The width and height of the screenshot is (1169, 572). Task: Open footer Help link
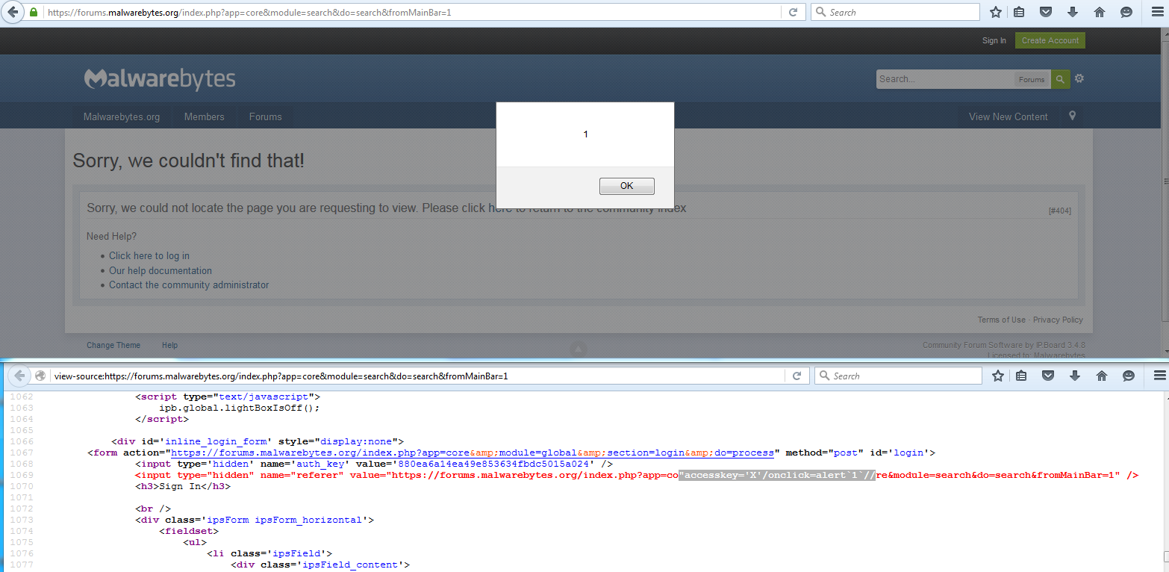[170, 345]
